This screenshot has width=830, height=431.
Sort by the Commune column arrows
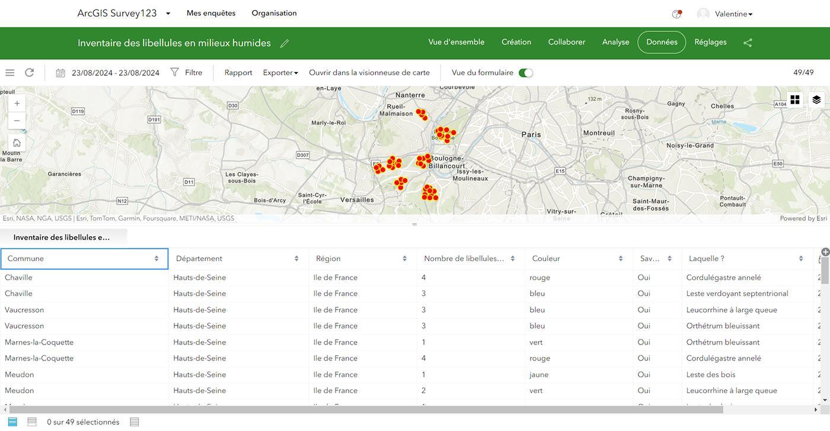pyautogui.click(x=157, y=259)
